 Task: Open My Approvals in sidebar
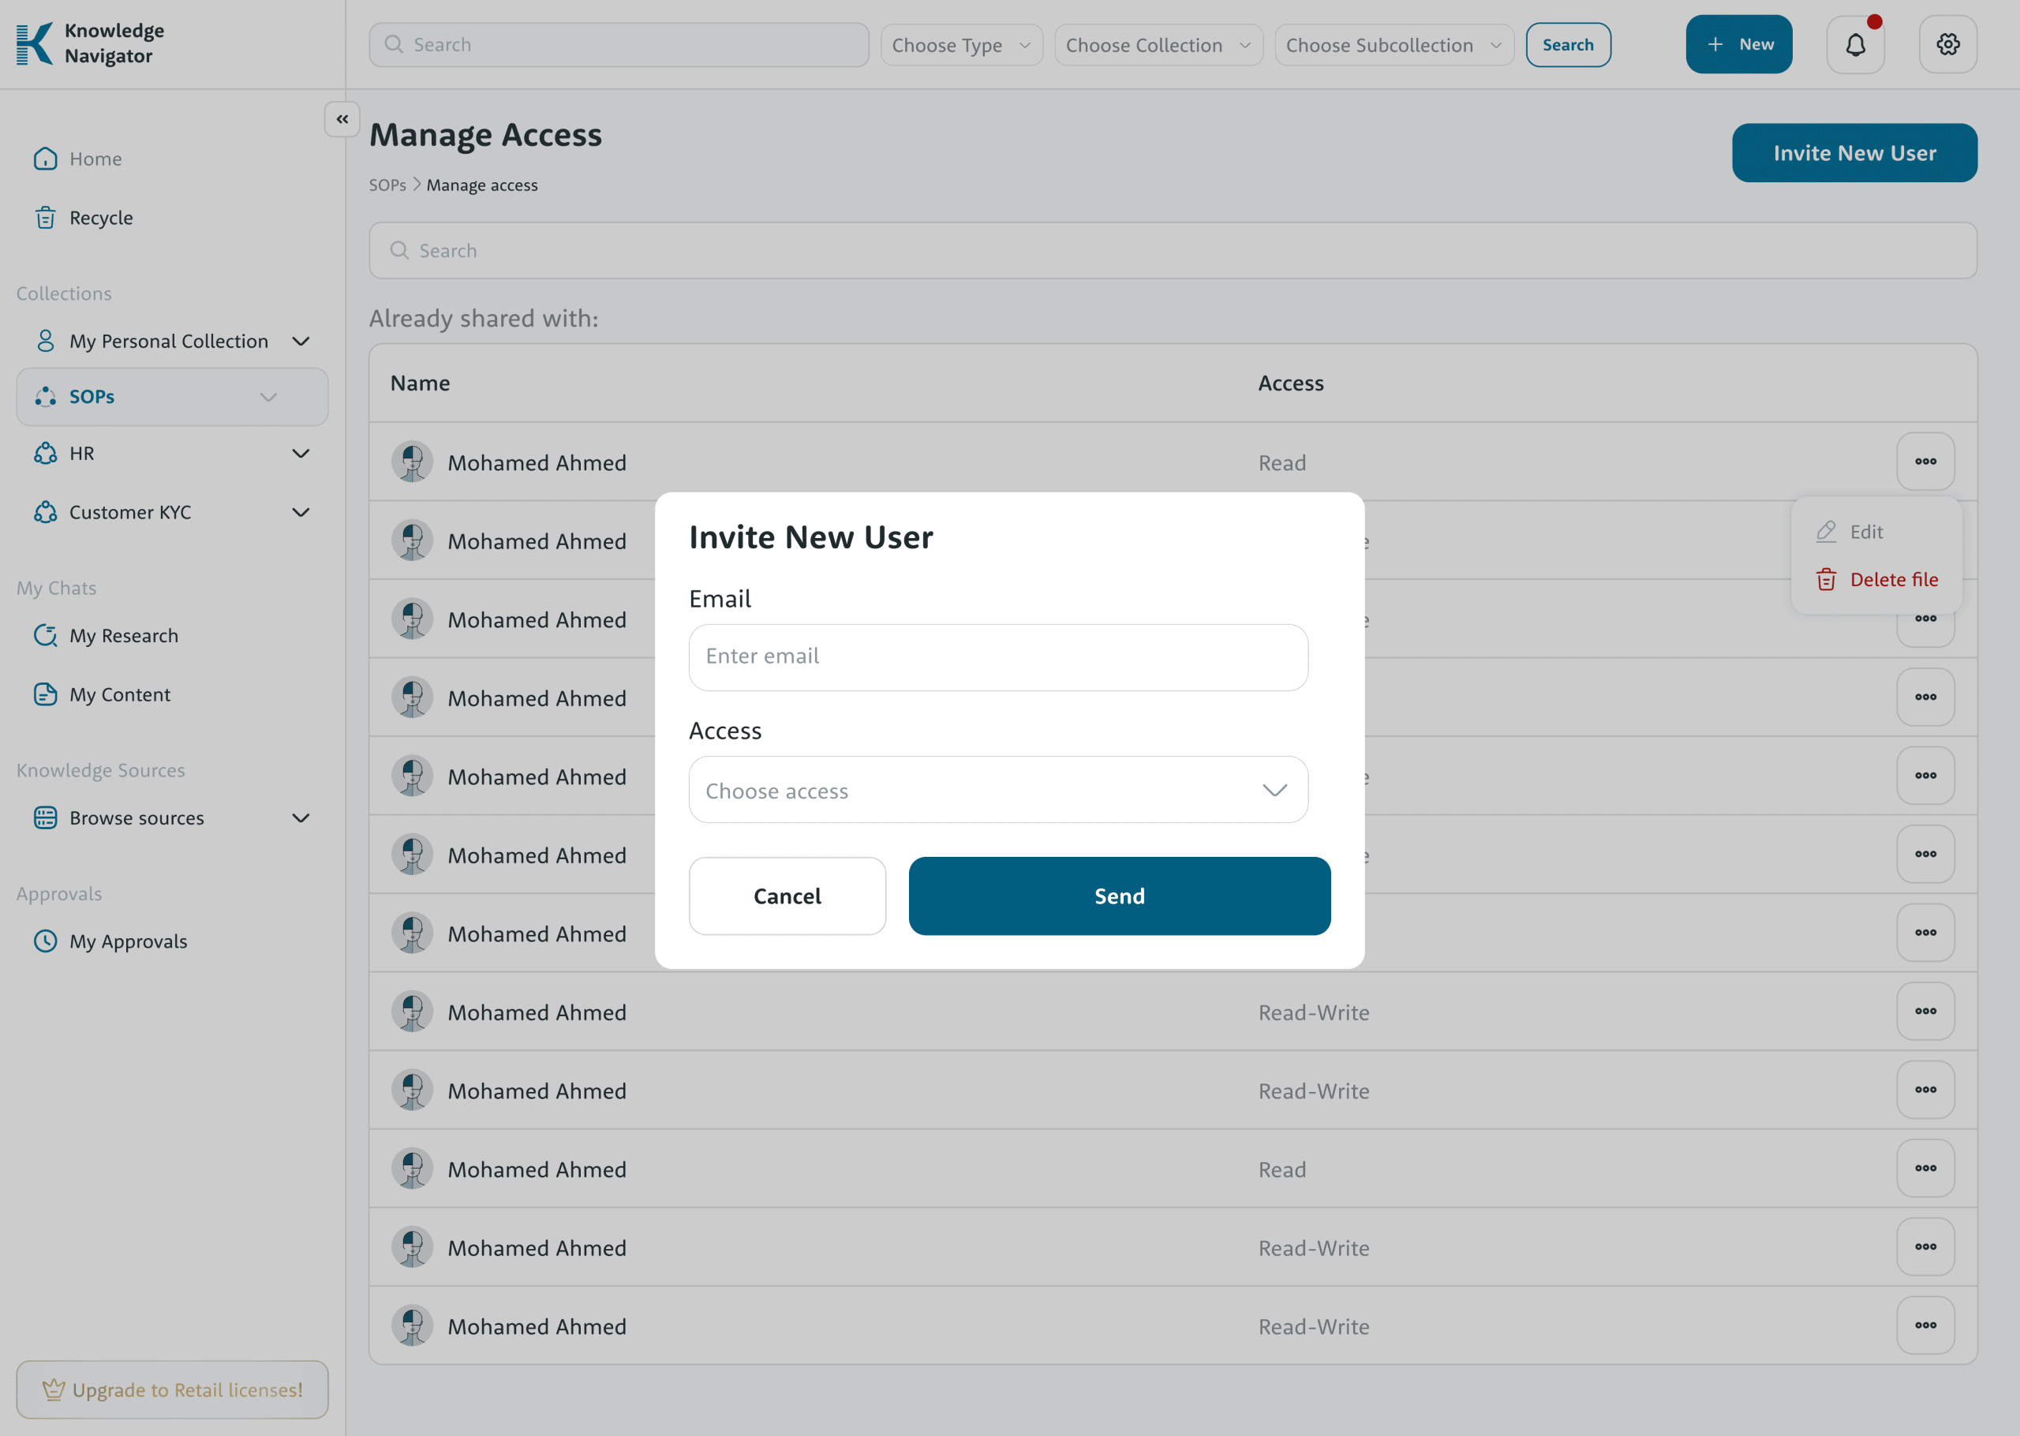click(127, 941)
